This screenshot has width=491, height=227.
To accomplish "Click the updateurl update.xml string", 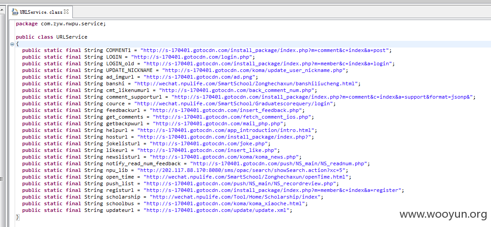I will [x=216, y=210].
